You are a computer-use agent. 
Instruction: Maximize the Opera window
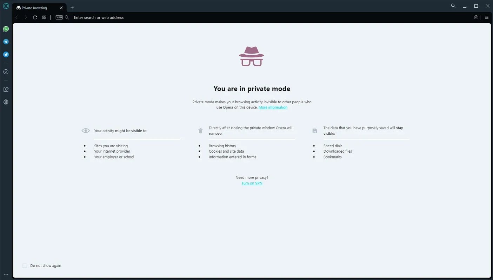pos(476,6)
